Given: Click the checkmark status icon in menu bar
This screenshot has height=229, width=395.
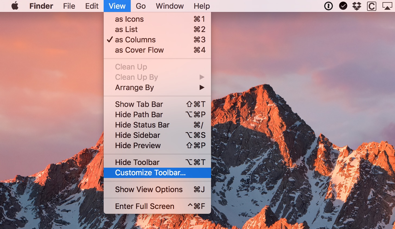Looking at the screenshot, I should (343, 6).
